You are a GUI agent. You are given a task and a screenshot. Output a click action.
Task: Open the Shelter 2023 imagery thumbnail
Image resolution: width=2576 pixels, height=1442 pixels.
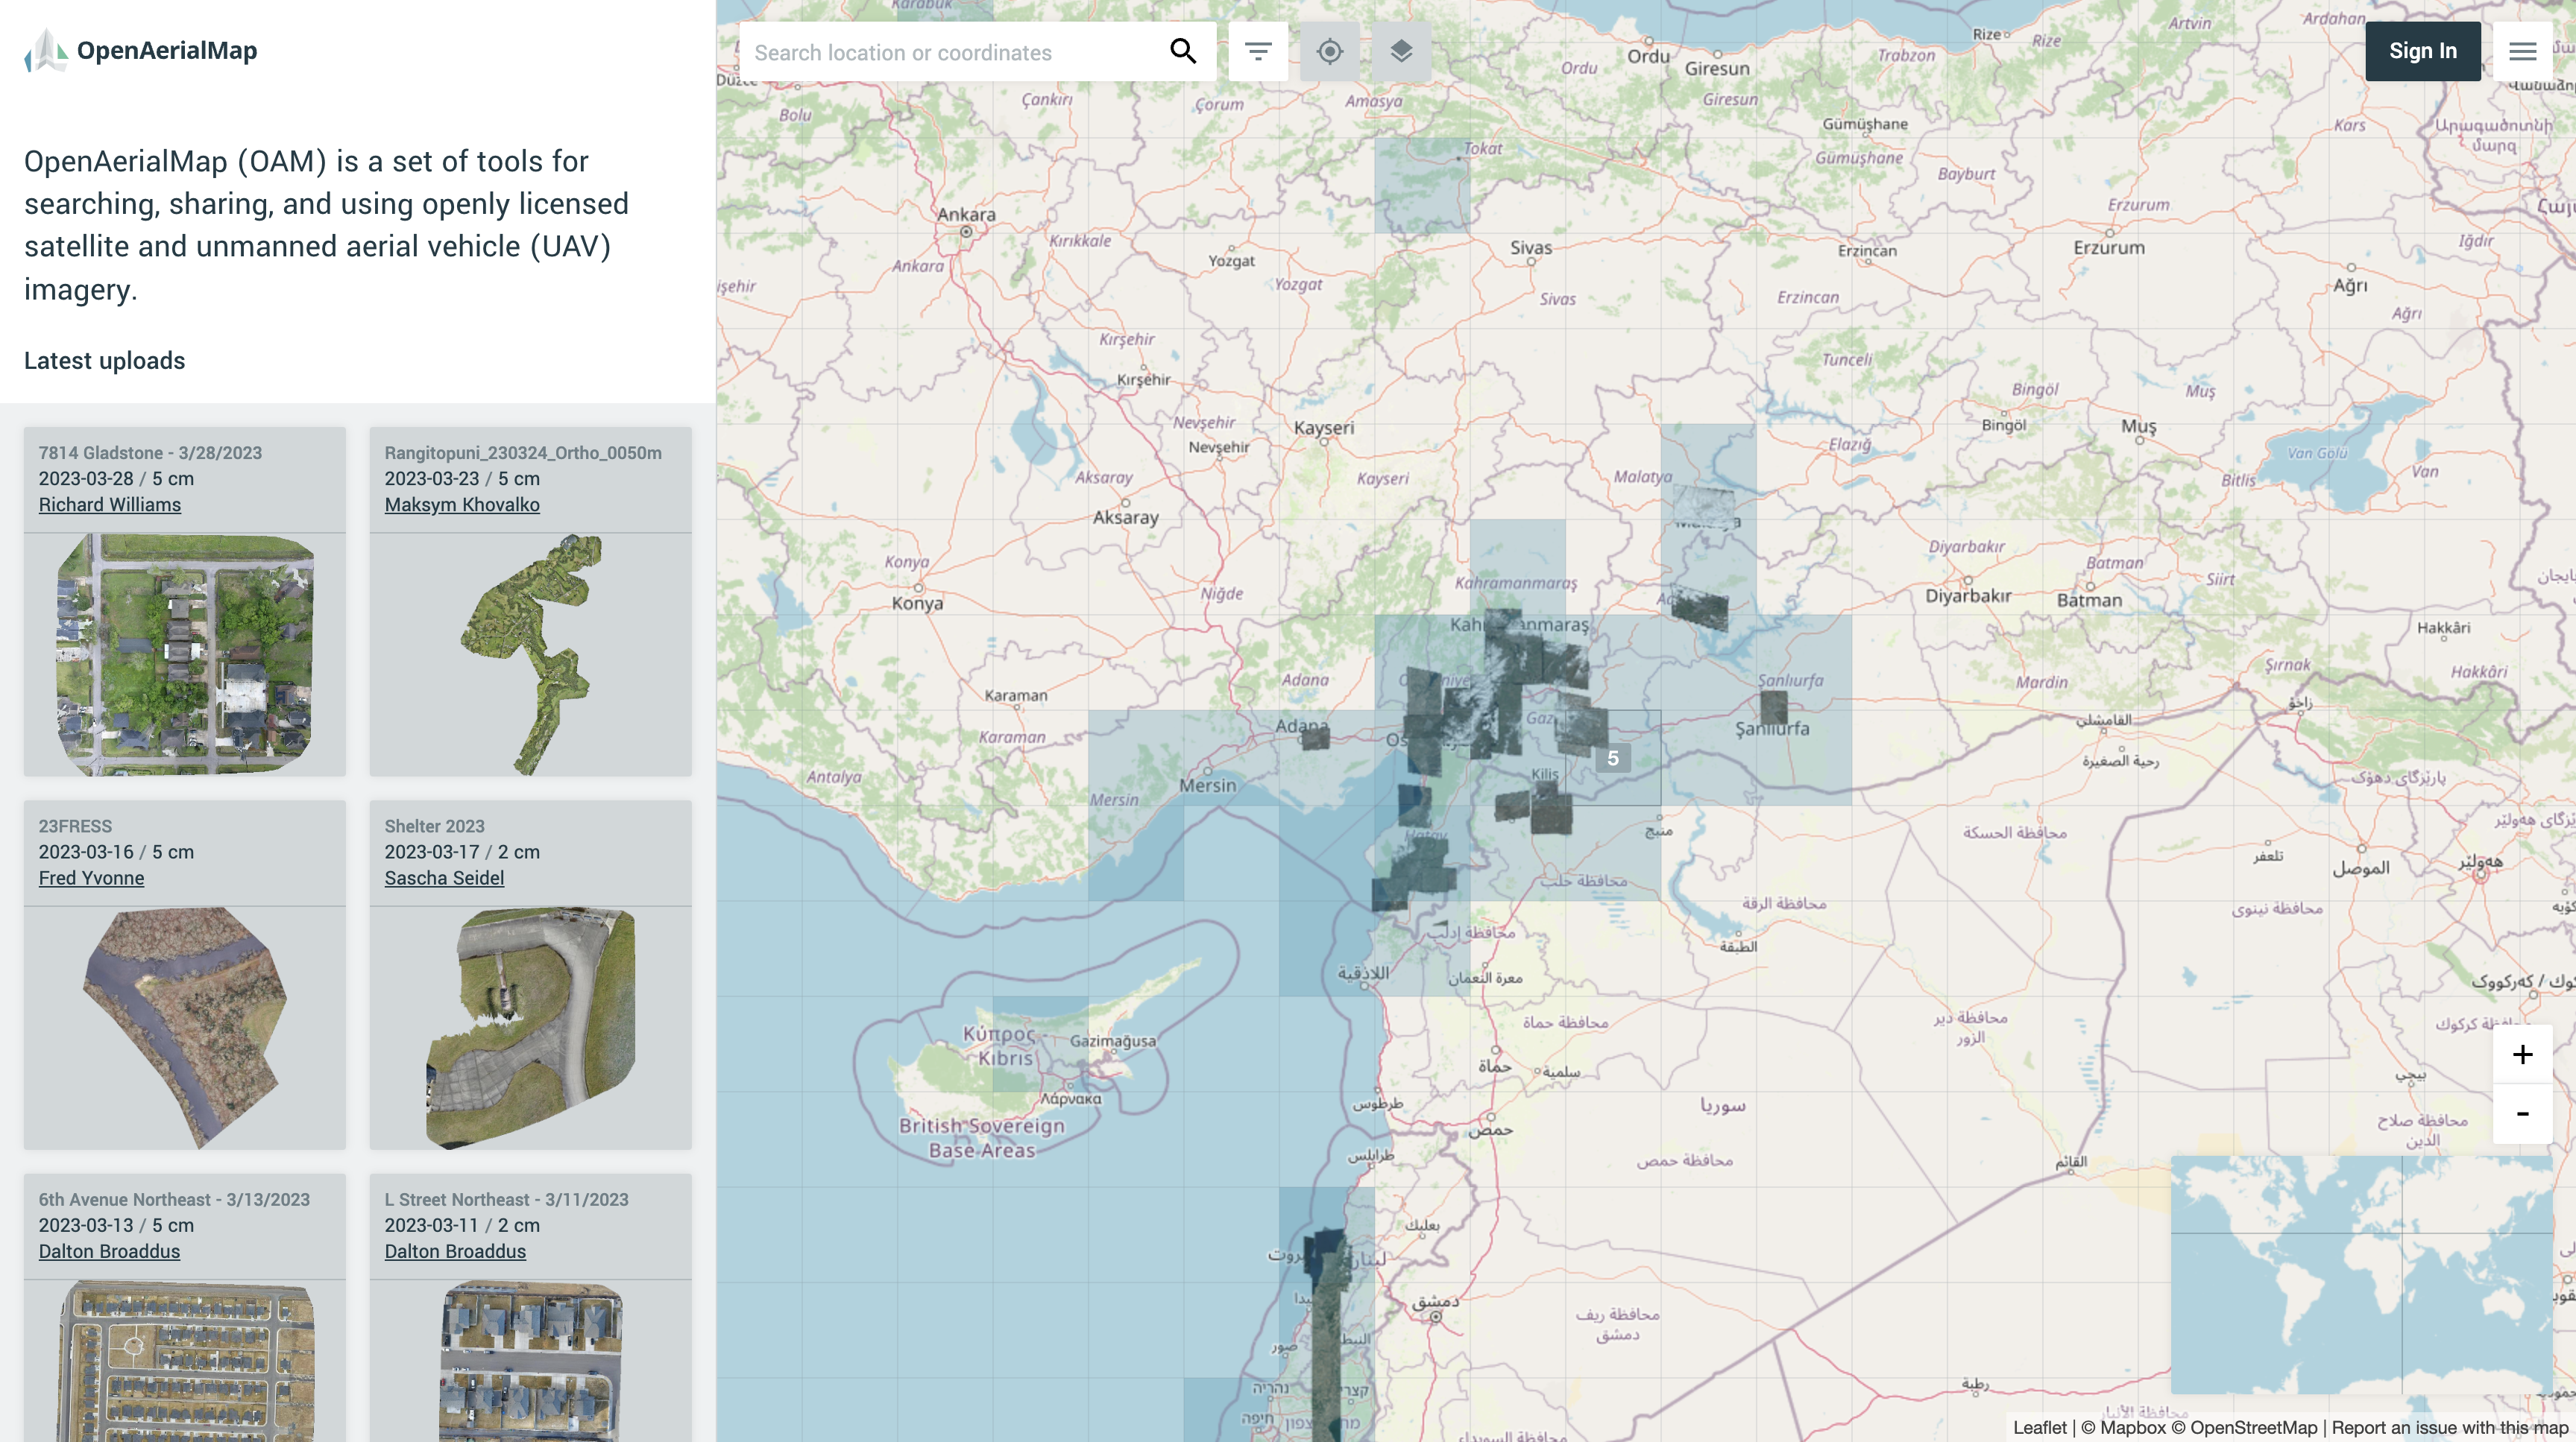point(531,1028)
